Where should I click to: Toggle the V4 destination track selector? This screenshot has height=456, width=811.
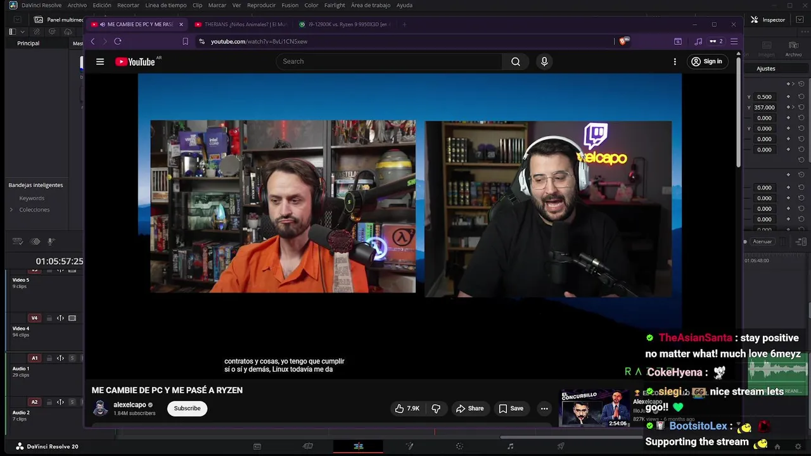pos(35,318)
